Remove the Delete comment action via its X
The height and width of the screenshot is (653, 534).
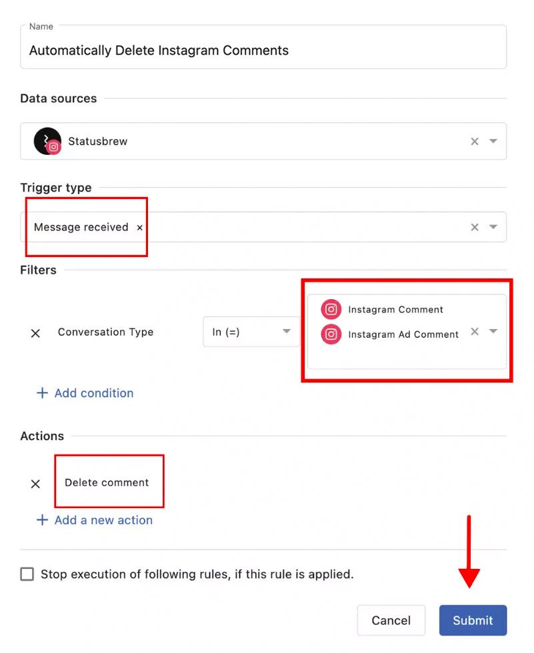pos(35,483)
